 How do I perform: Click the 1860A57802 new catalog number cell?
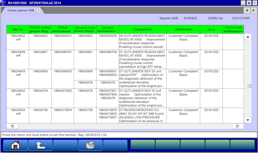click(x=63, y=98)
